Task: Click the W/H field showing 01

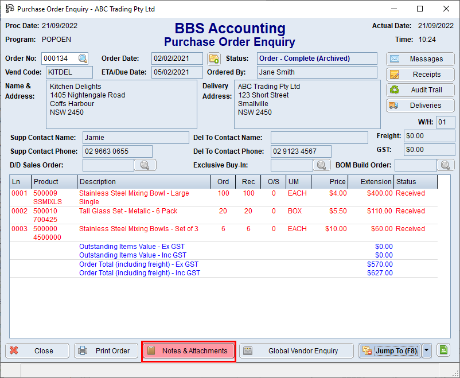Action: pos(445,122)
